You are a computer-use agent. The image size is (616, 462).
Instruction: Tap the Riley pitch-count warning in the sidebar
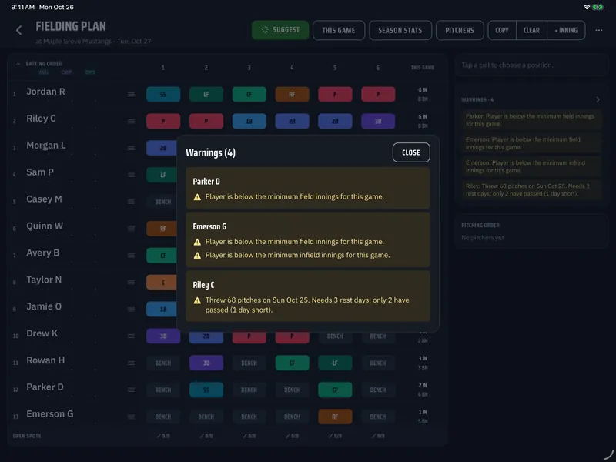531,189
